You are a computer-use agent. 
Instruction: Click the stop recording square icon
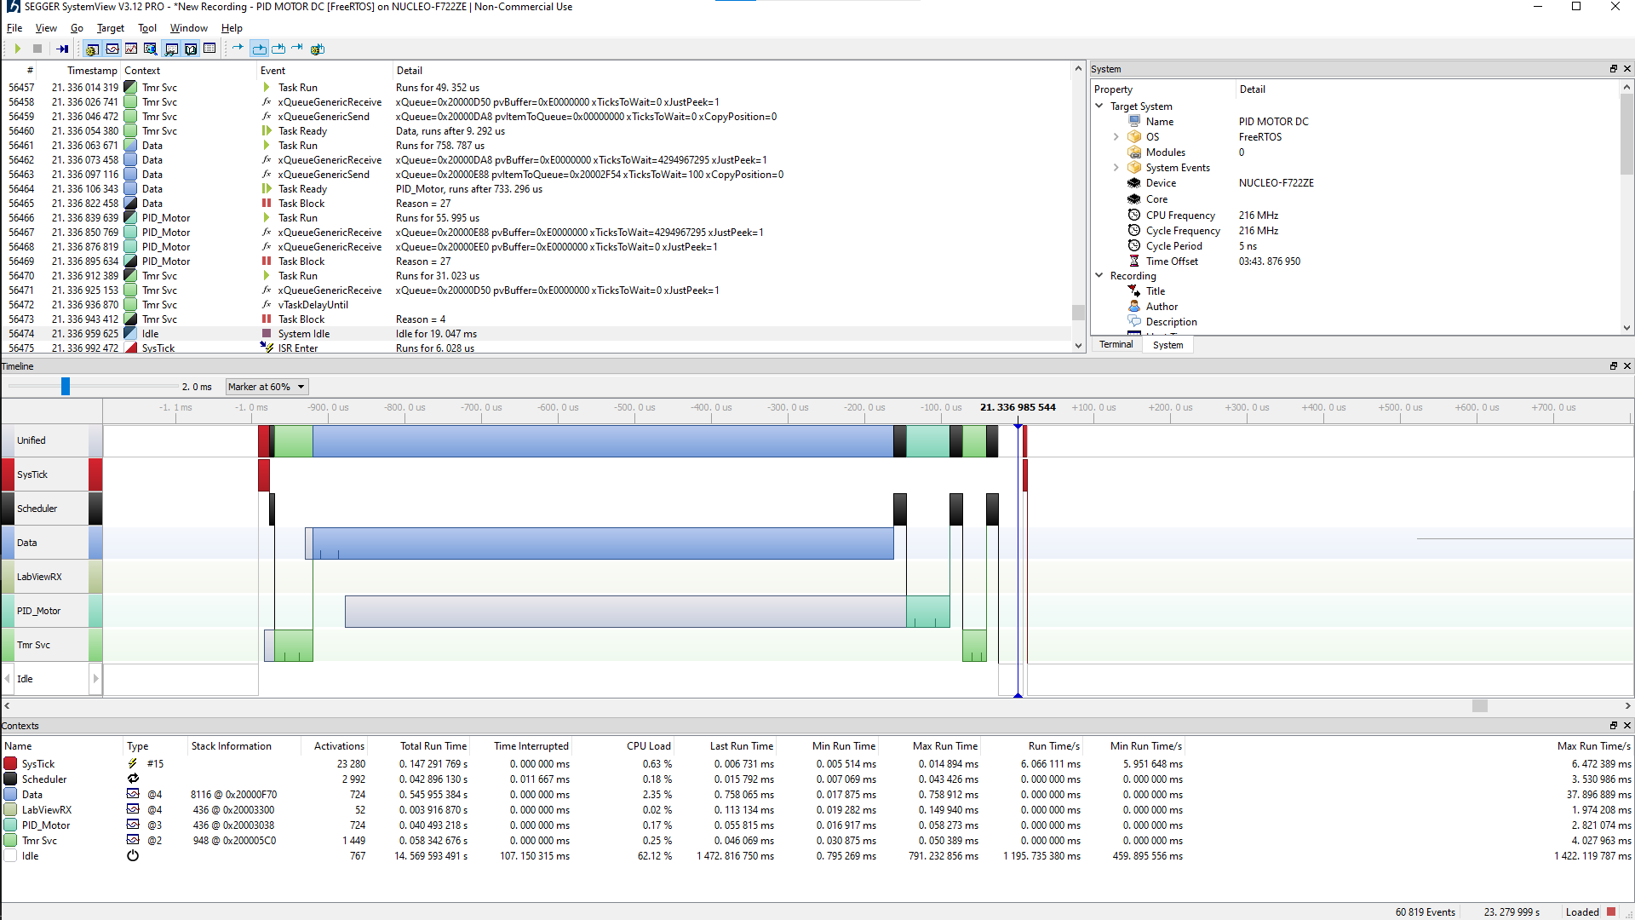coord(37,49)
